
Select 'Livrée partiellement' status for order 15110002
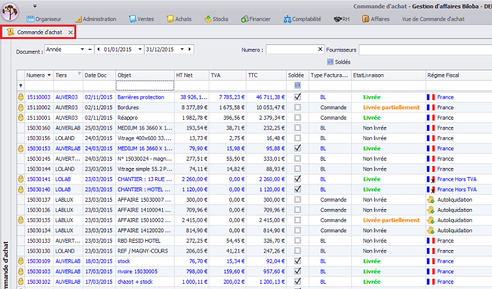(391, 107)
